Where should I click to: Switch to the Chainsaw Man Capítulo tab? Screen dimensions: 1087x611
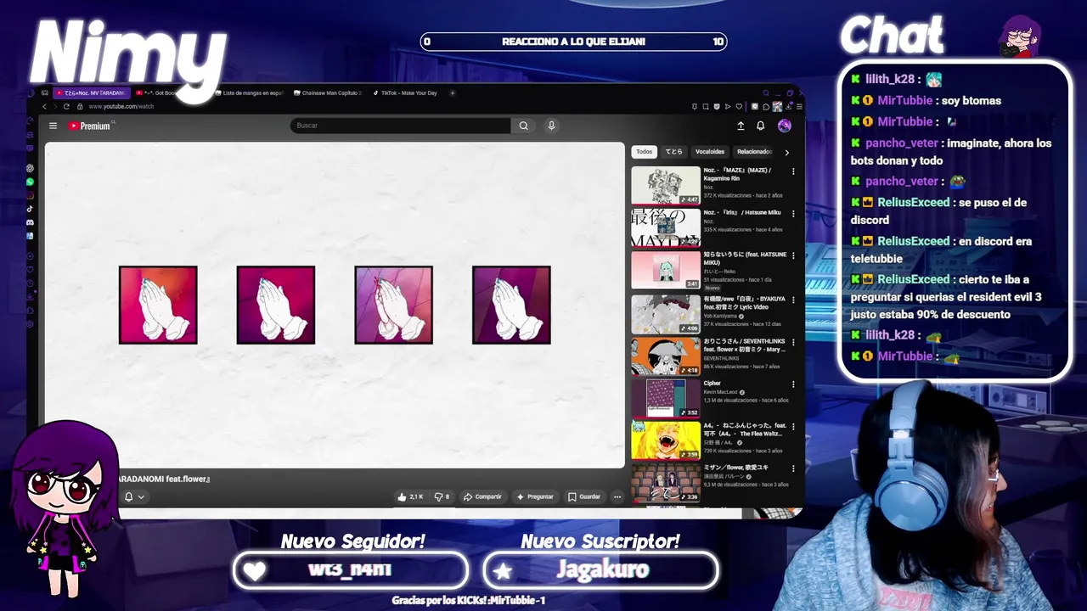tap(328, 92)
